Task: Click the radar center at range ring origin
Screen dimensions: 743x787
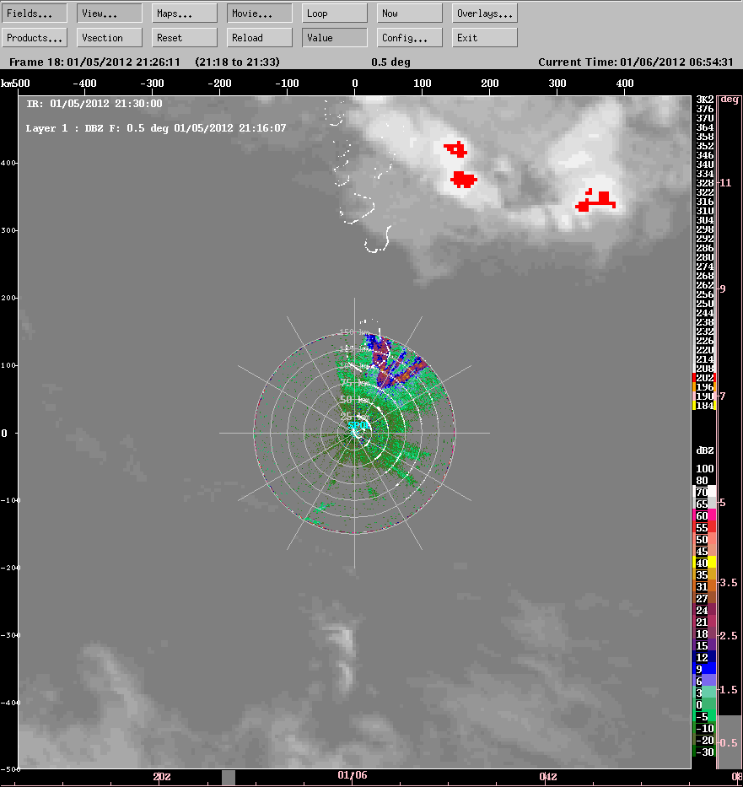Action: click(x=354, y=433)
